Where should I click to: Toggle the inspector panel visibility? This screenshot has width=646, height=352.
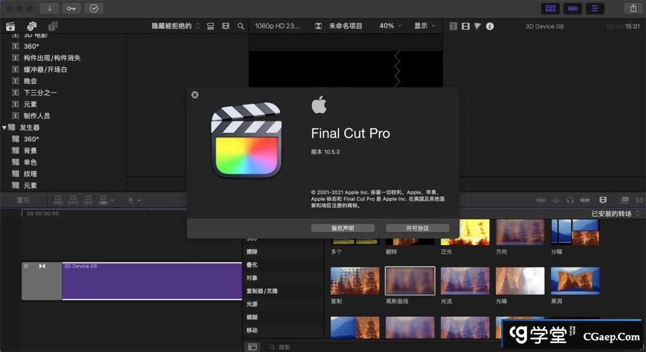[x=595, y=8]
